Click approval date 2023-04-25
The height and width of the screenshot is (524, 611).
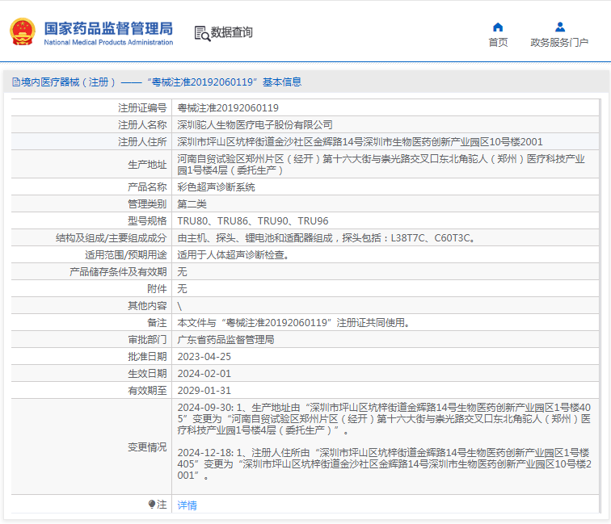tap(204, 357)
